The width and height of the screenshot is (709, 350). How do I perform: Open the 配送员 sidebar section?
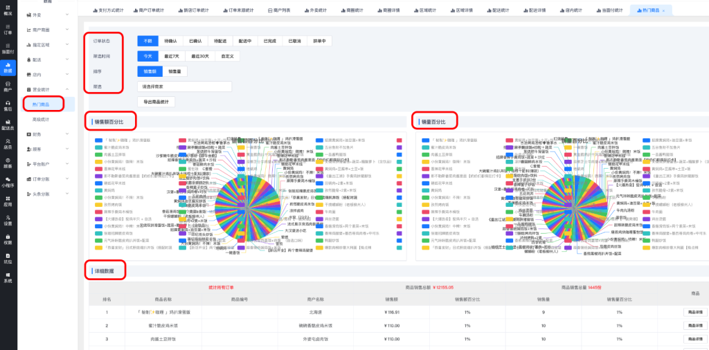8,125
